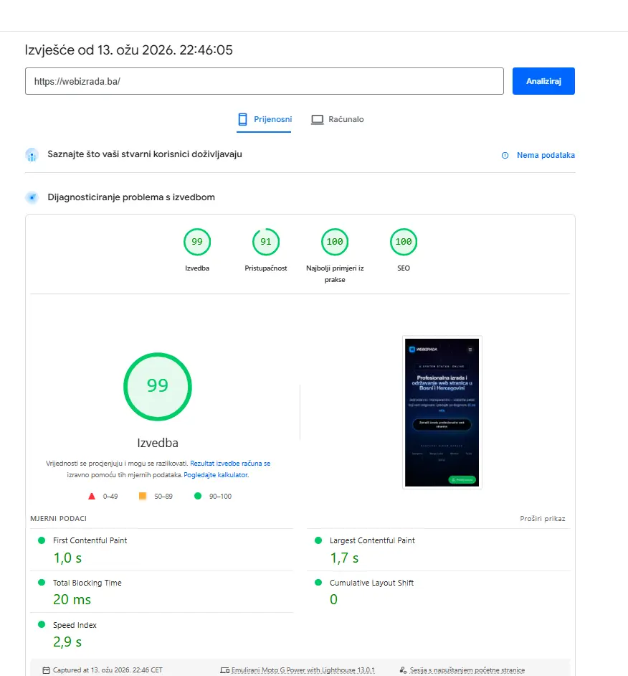Click the phone icon on Prijenosni tab
The image size is (628, 676).
pyautogui.click(x=243, y=119)
